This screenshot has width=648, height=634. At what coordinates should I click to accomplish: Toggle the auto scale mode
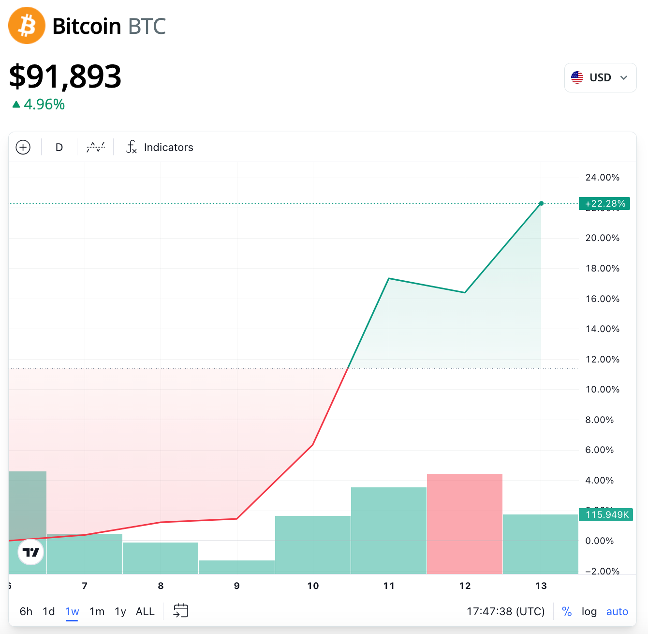pos(617,611)
